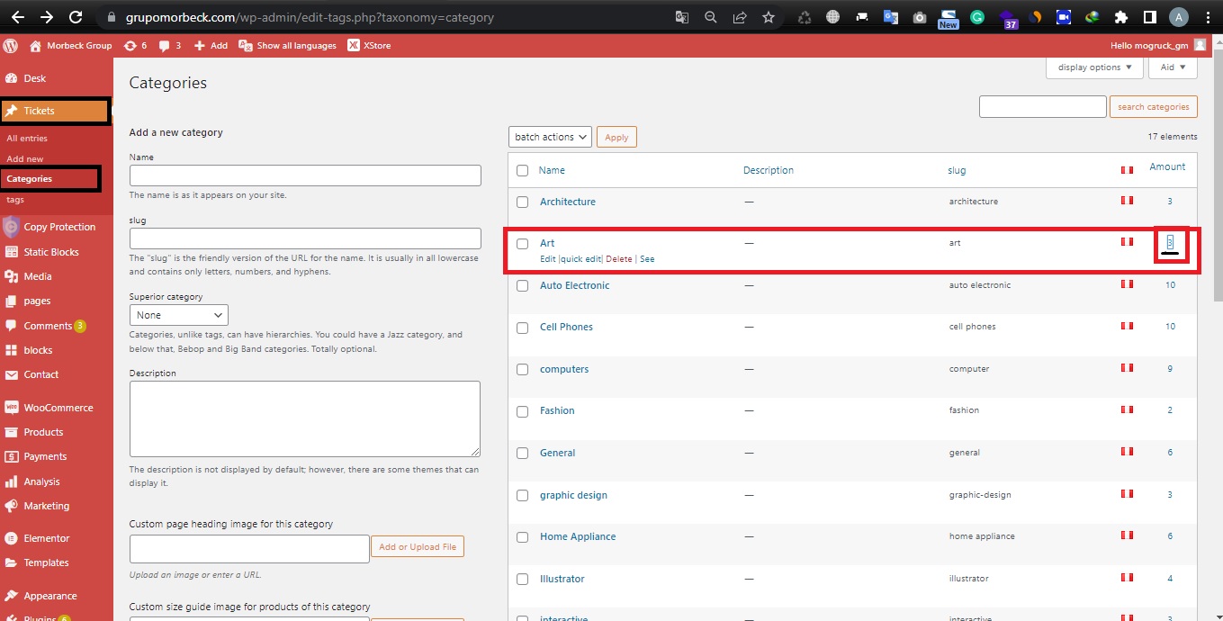
Task: Click Add or Upload File button
Action: (418, 546)
